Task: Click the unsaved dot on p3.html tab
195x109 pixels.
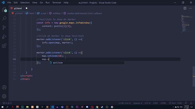Action: tap(27, 8)
